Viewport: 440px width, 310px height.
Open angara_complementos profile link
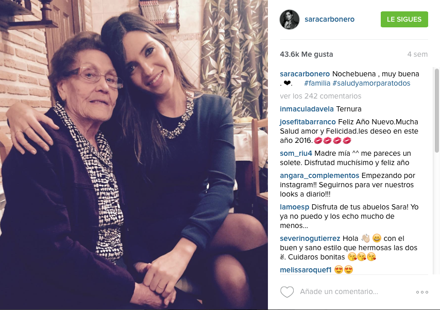tap(319, 176)
